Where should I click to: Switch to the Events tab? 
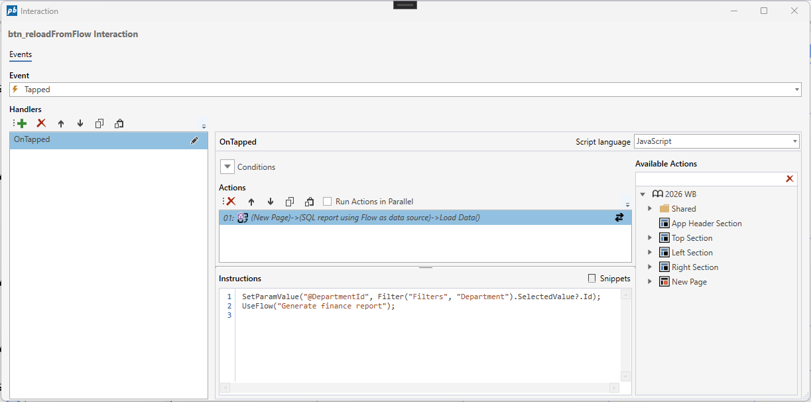click(x=21, y=54)
